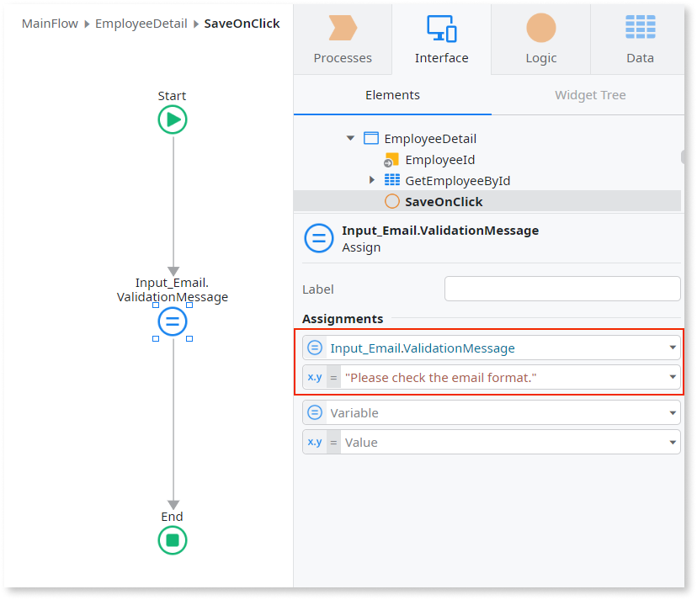Click the x.y icon next to the Value field
The image size is (697, 600).
(x=314, y=442)
